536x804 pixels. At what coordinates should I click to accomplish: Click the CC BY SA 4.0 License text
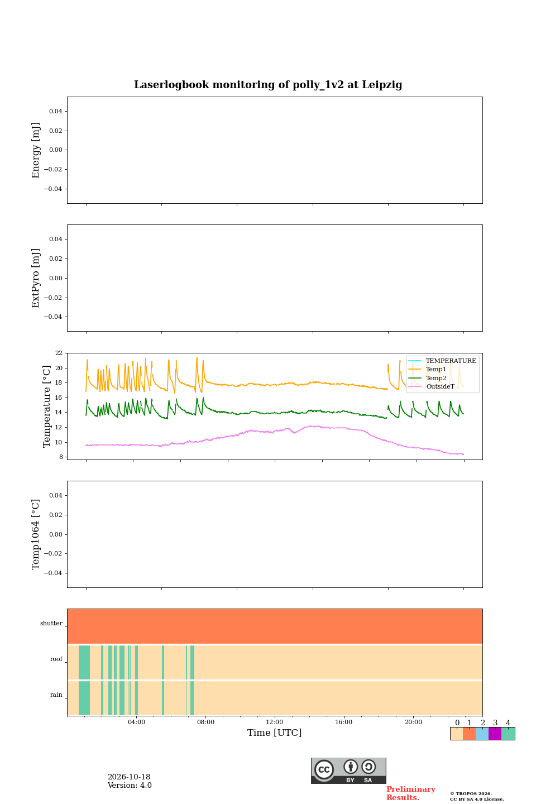pyautogui.click(x=477, y=799)
